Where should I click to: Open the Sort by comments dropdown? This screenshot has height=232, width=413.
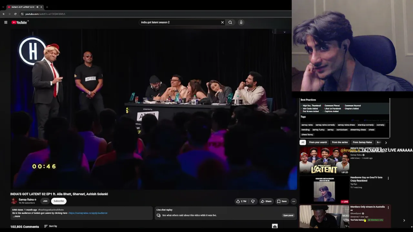coord(51,226)
